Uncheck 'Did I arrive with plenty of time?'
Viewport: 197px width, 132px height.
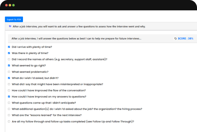[9, 47]
